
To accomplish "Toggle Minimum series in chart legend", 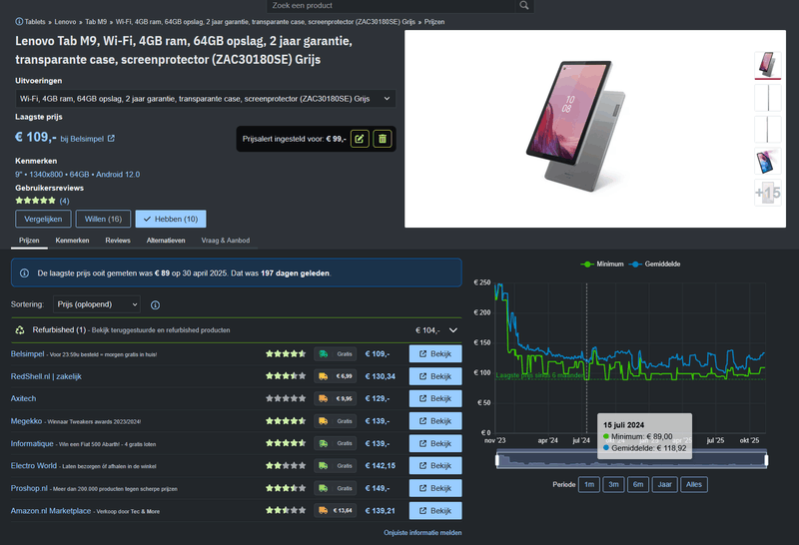I will coord(602,264).
